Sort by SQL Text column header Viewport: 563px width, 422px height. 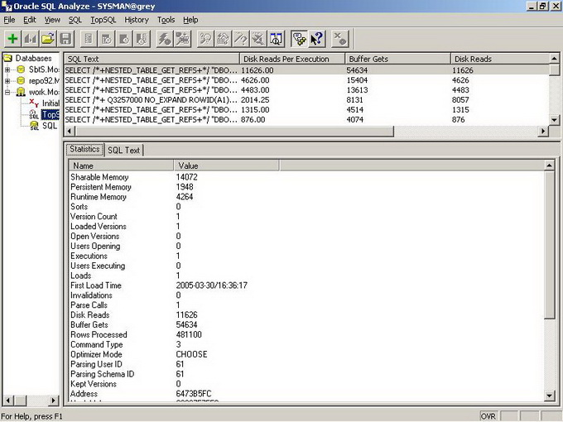152,59
